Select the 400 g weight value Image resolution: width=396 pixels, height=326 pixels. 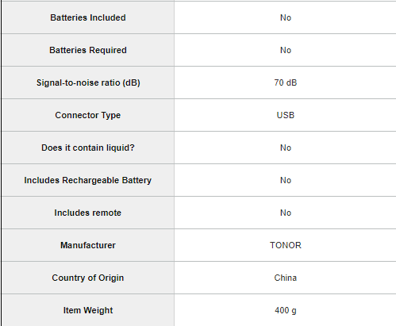[286, 310]
